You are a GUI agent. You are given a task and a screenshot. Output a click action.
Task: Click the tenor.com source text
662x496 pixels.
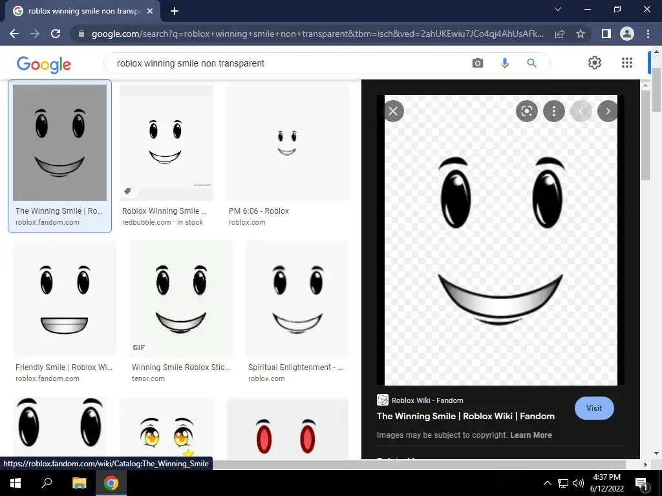pyautogui.click(x=148, y=378)
